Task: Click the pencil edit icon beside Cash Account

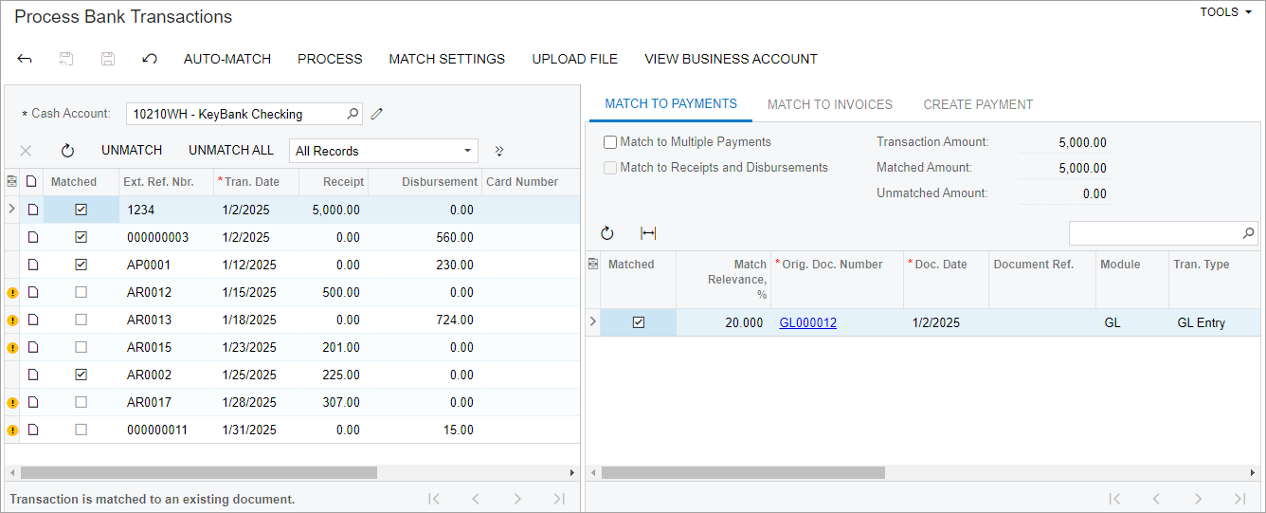Action: tap(377, 114)
